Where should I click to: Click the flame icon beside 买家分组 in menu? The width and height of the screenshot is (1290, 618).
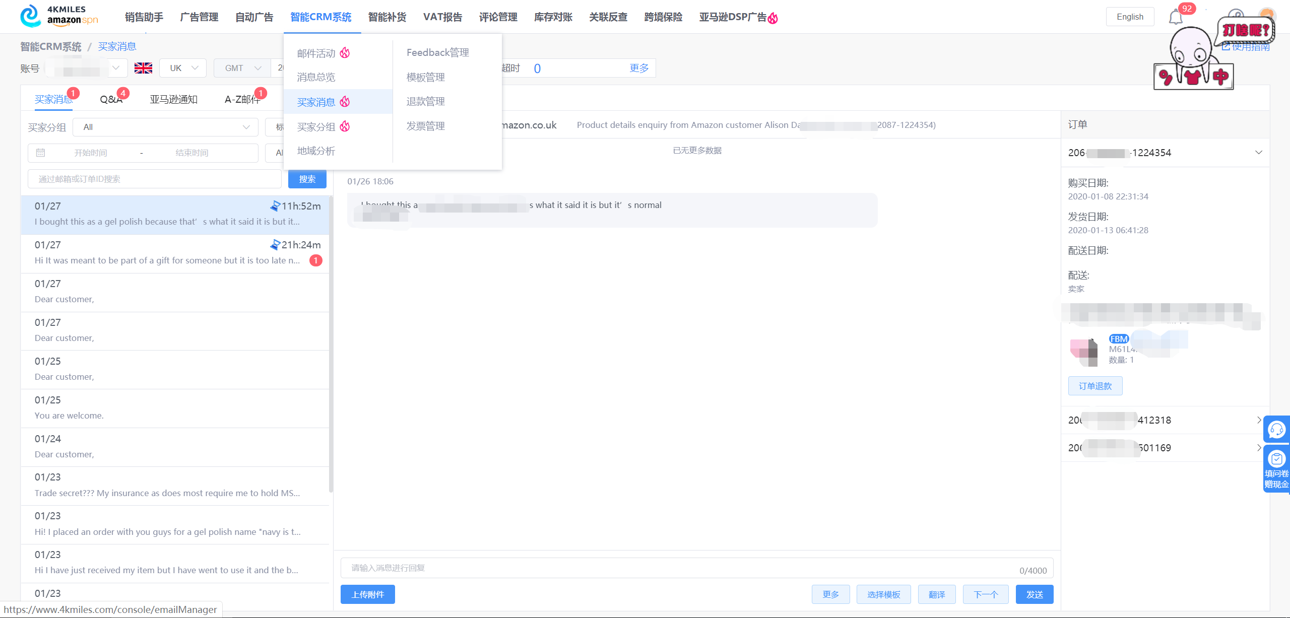point(345,127)
